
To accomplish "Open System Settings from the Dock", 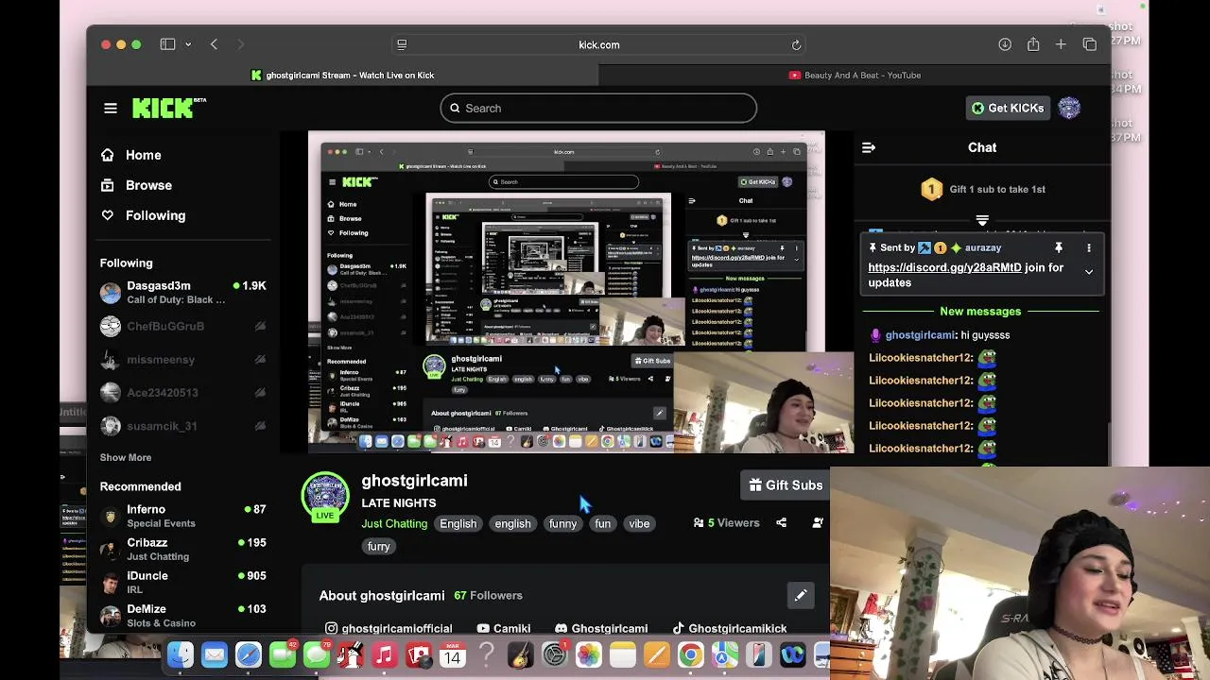I will (554, 654).
